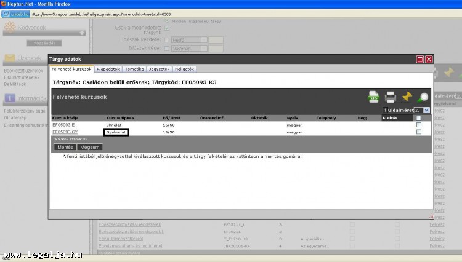The image size is (462, 262).
Task: Maximize the Tárgy adatok dialog
Action: point(420,59)
